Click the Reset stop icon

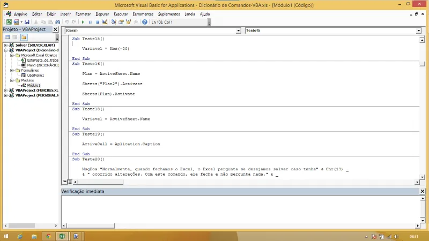98,22
